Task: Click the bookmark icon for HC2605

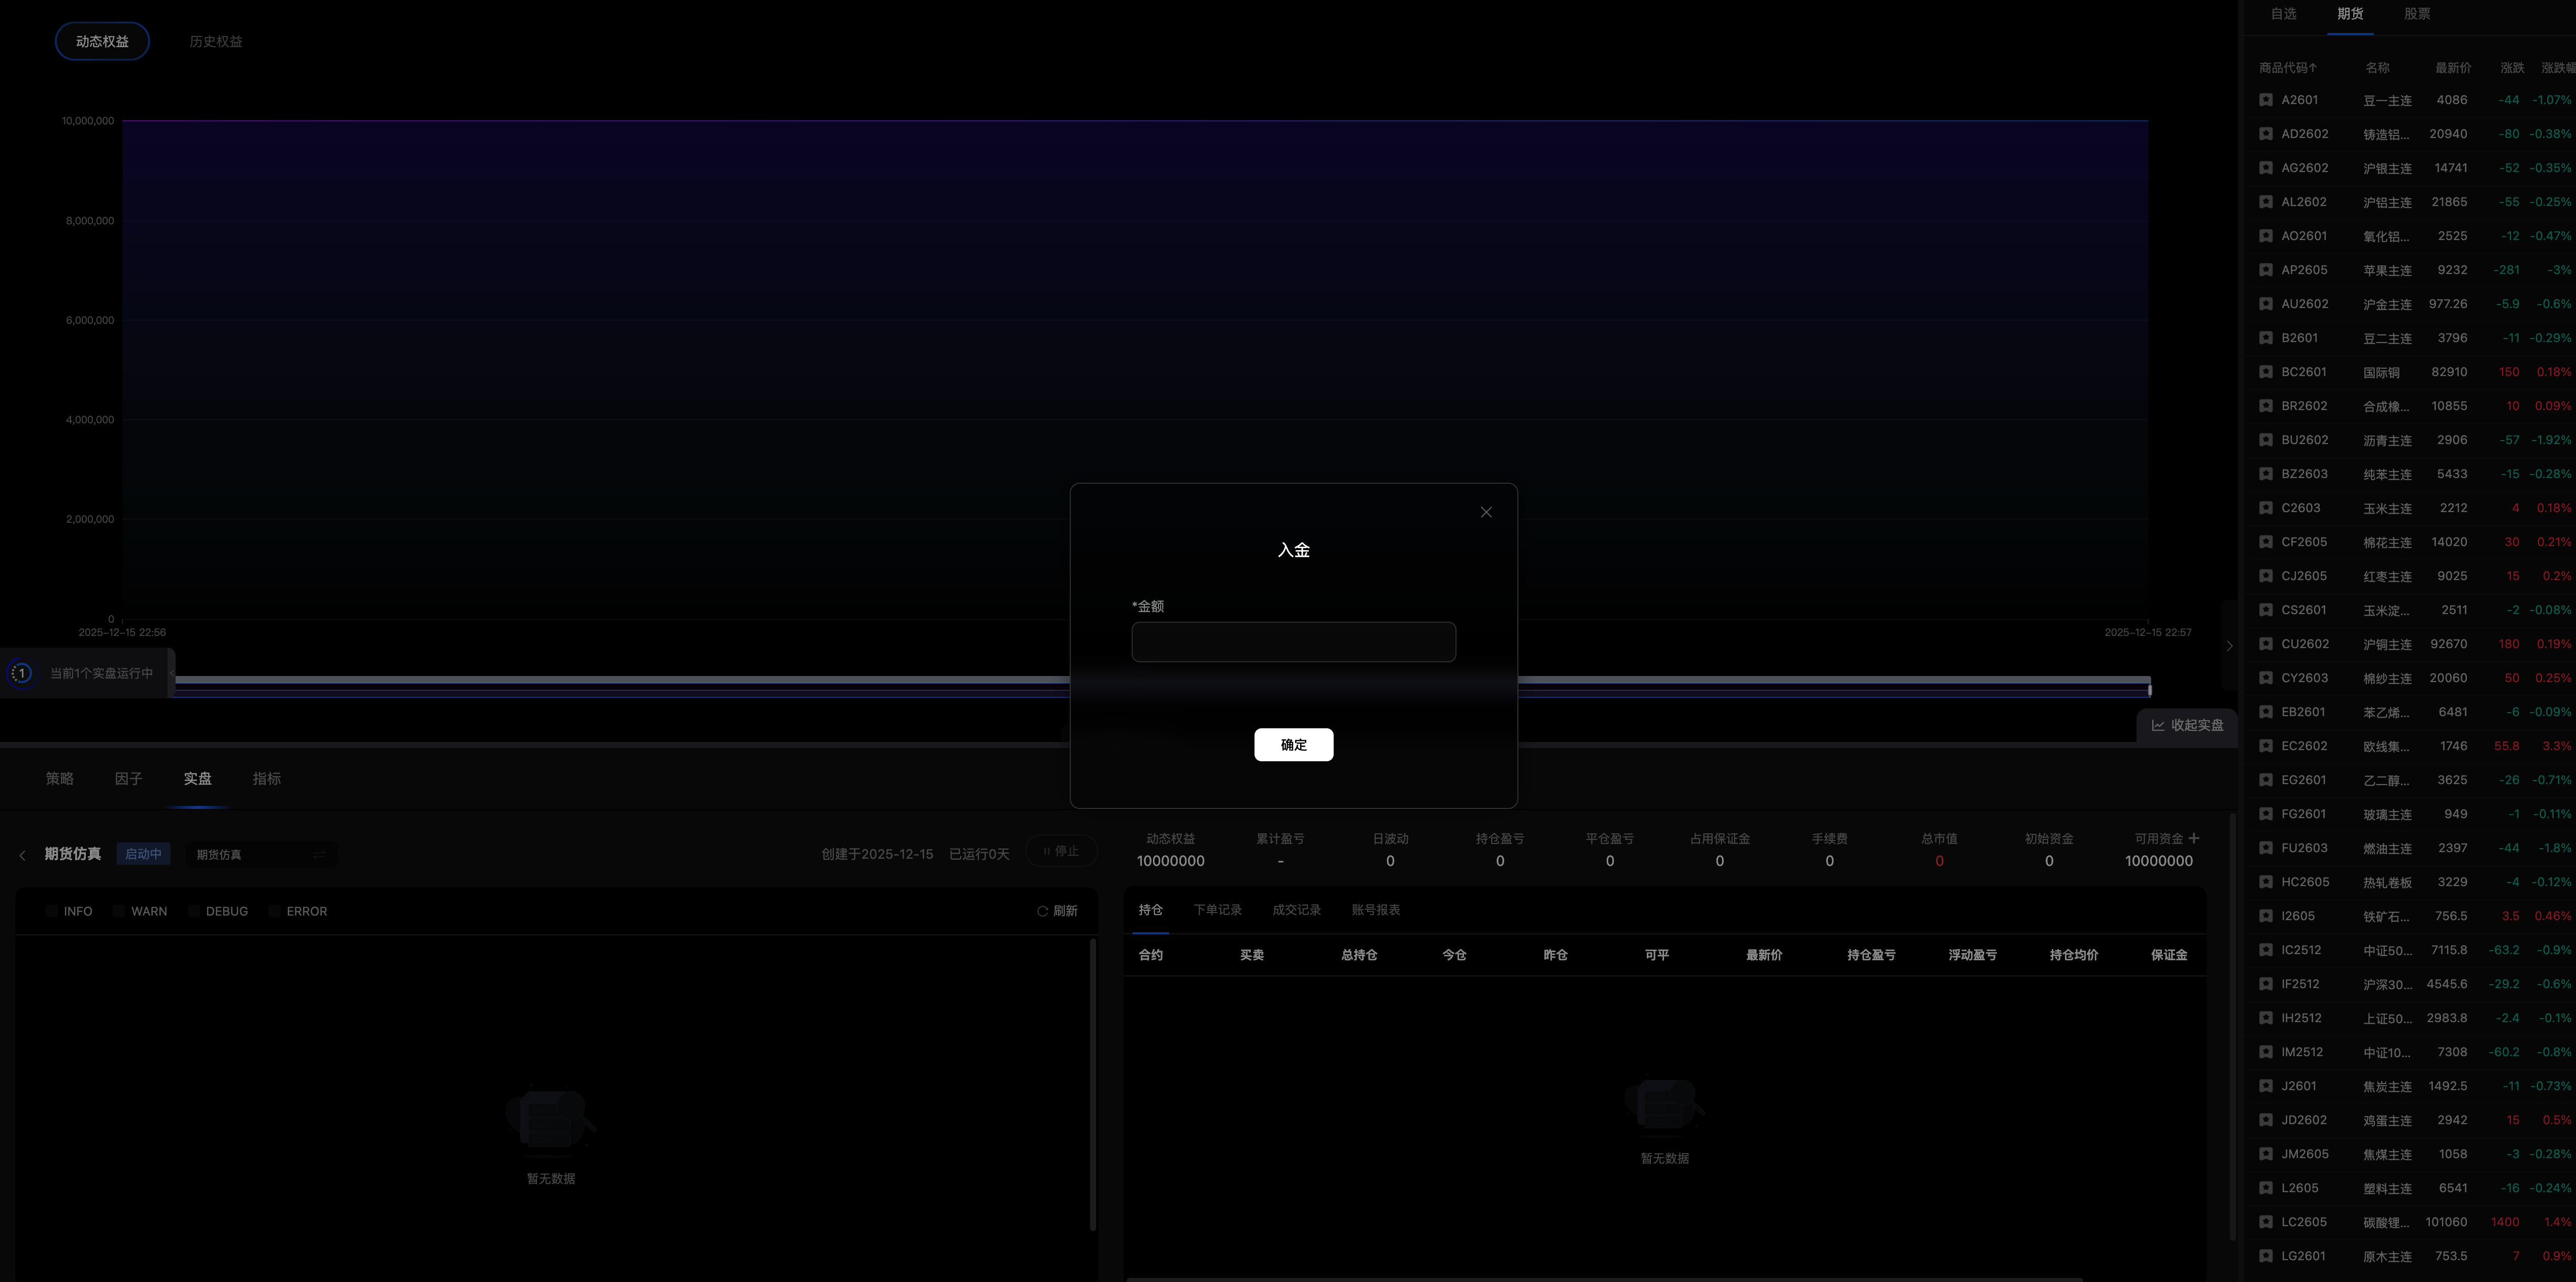Action: point(2265,882)
